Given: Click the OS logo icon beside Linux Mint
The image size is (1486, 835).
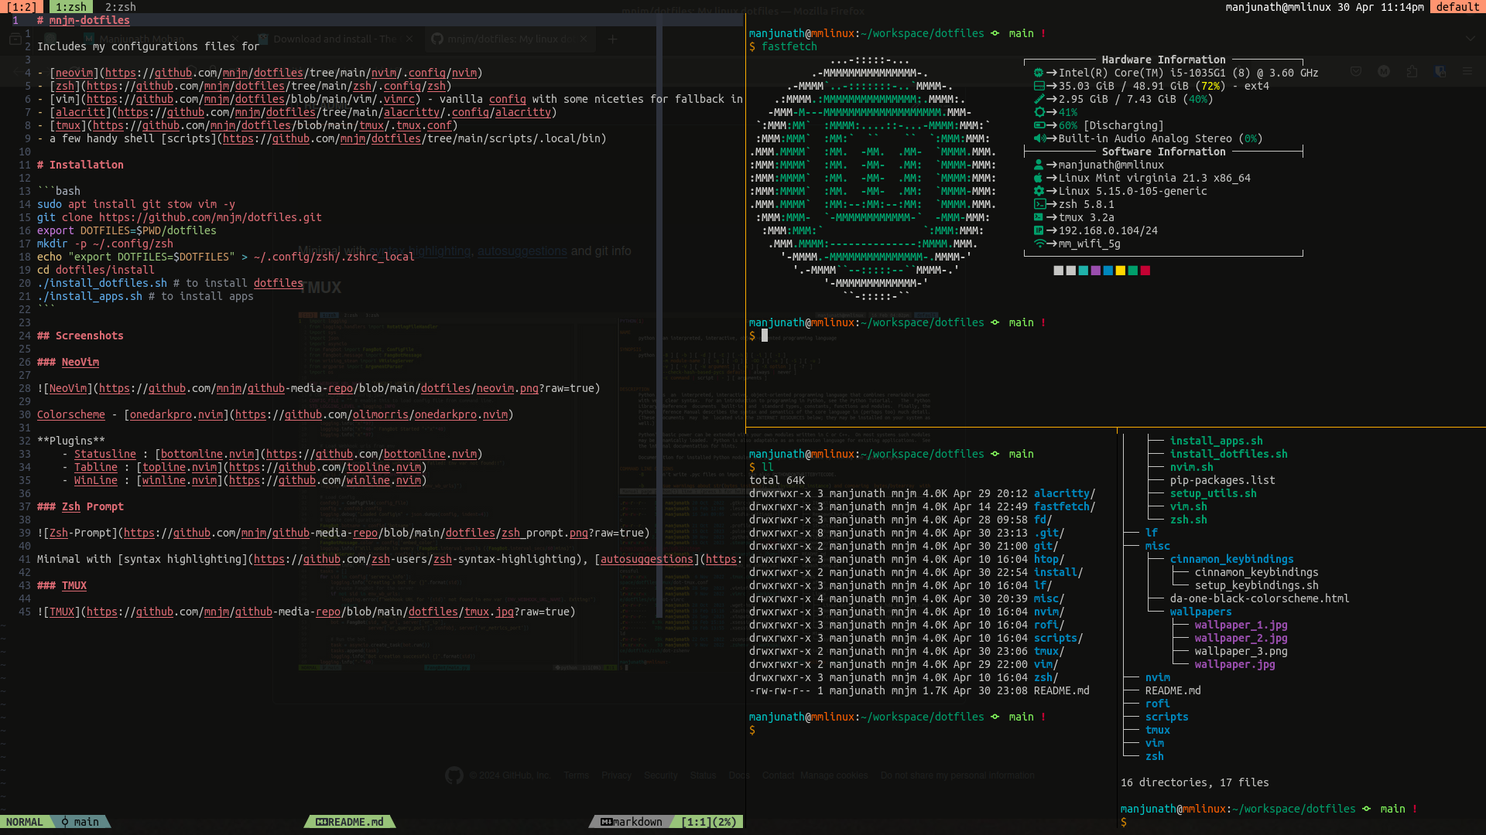Looking at the screenshot, I should pos(1039,178).
